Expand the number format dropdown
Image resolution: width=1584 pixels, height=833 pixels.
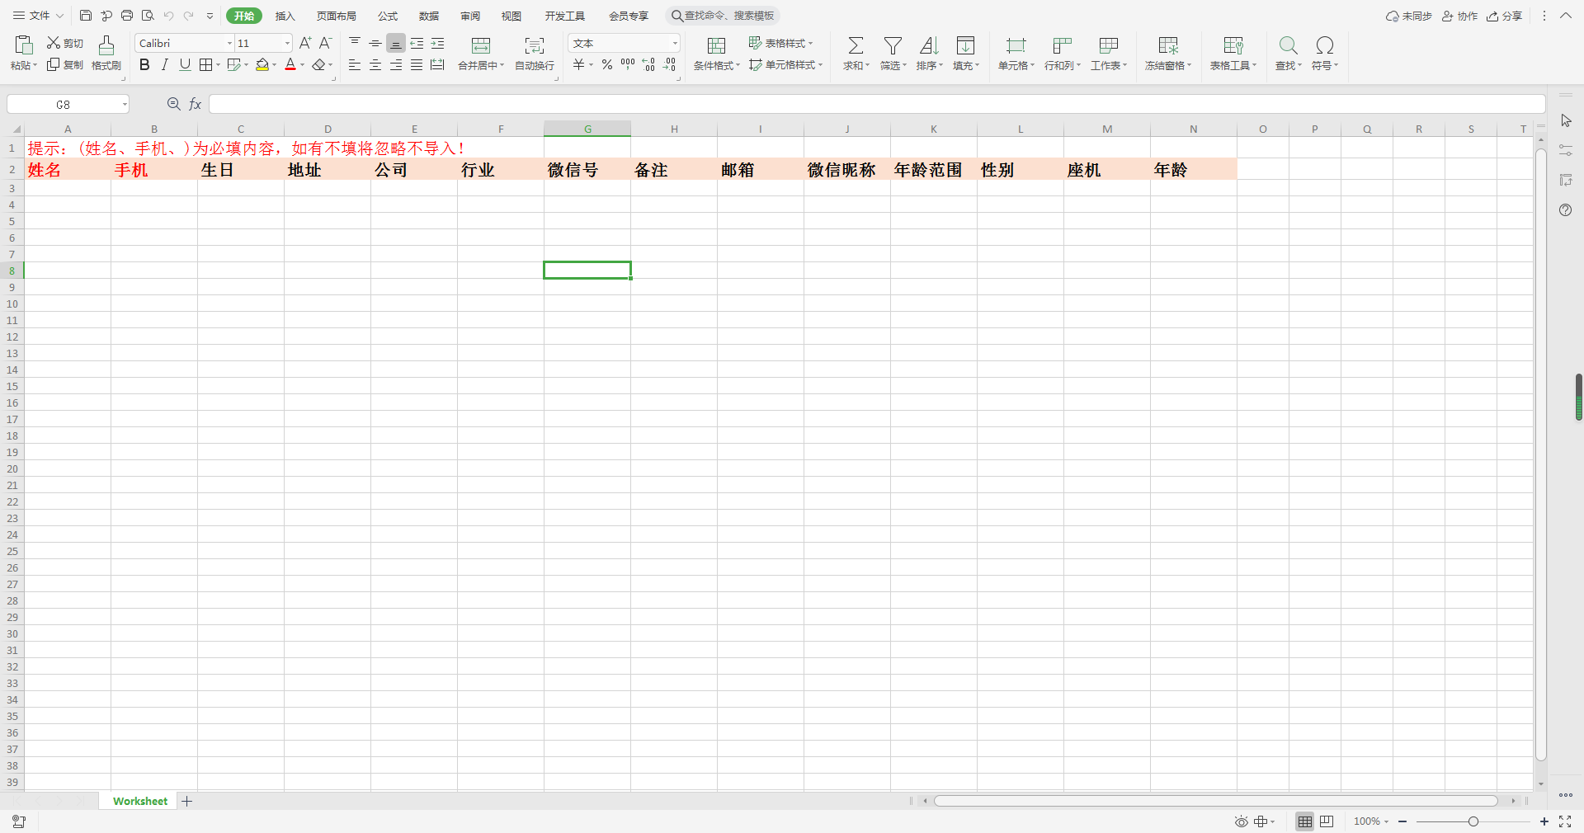pyautogui.click(x=674, y=43)
